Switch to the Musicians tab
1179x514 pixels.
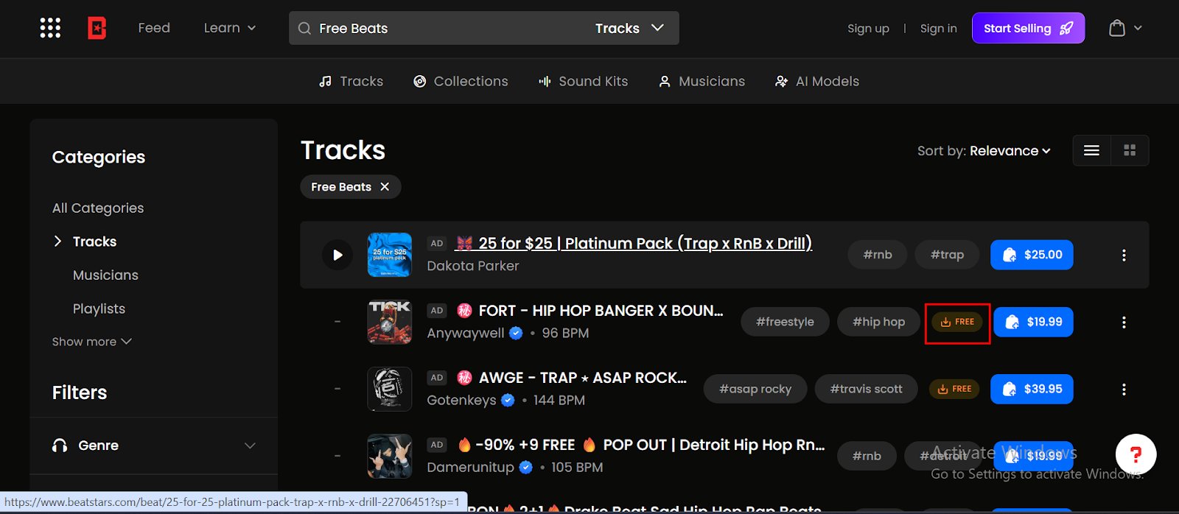pyautogui.click(x=702, y=81)
